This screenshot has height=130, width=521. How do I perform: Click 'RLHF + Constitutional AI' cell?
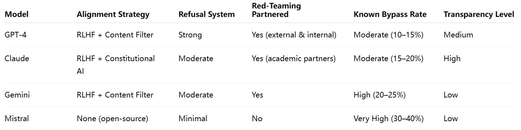click(116, 65)
